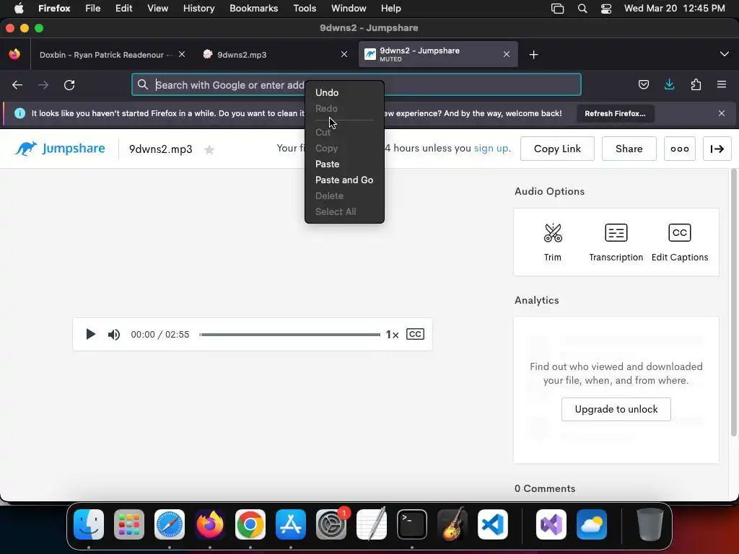This screenshot has height=554, width=739.
Task: Open the Apple menu
Action: pyautogui.click(x=18, y=9)
